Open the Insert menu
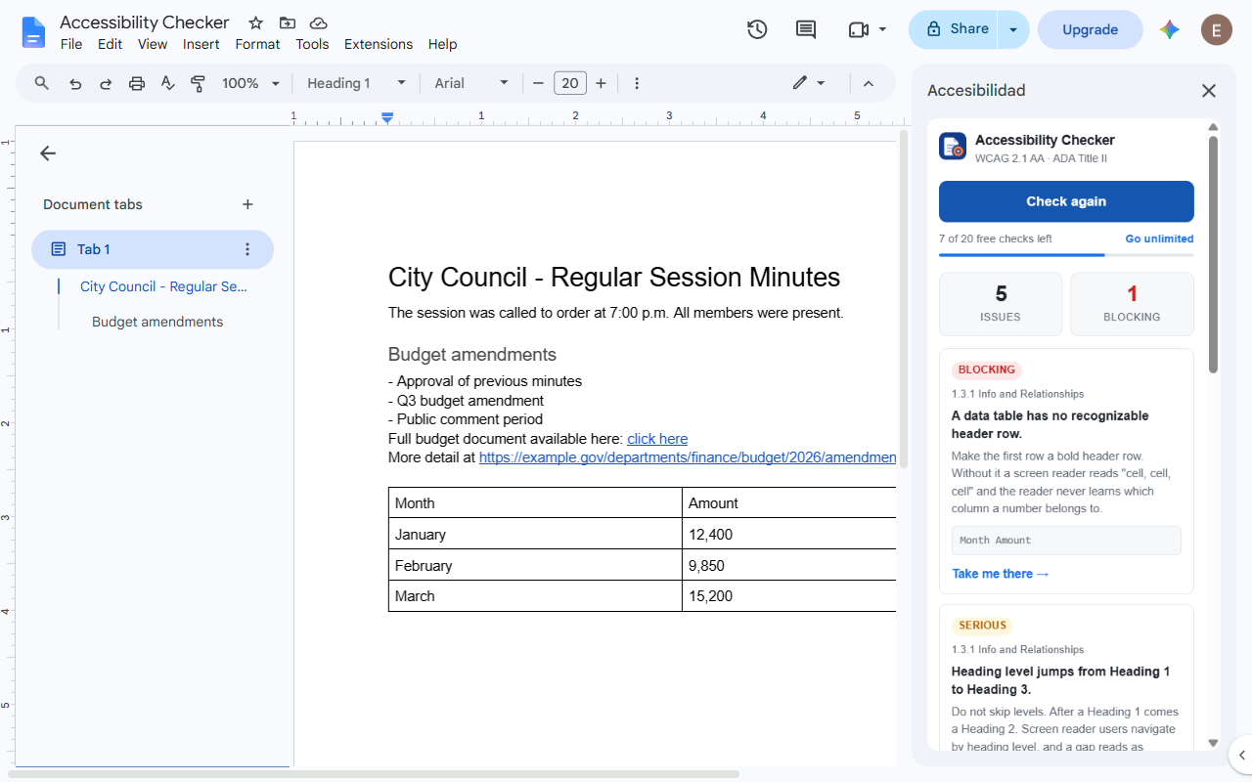Viewport: 1252px width, 782px height. (201, 44)
